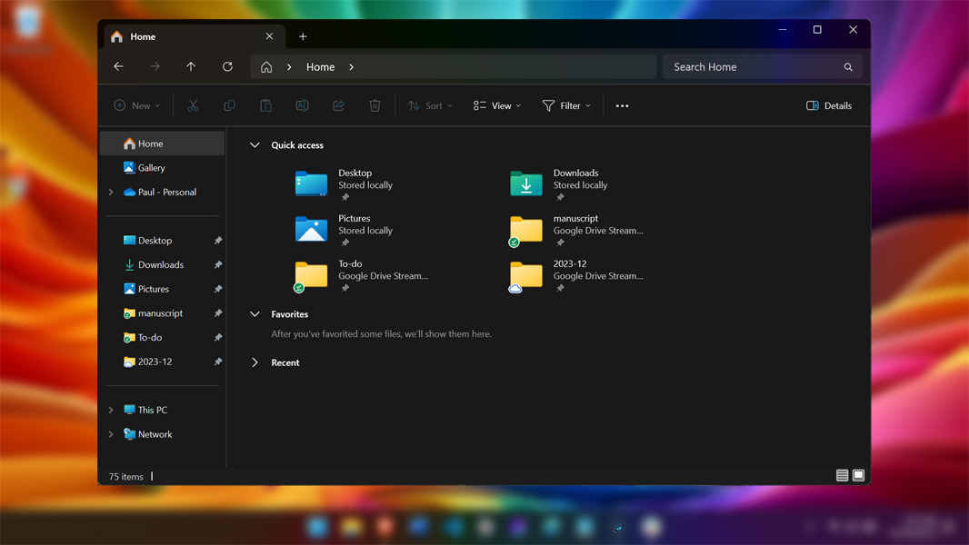Switch to the Home tab
The width and height of the screenshot is (969, 545).
coord(143,36)
